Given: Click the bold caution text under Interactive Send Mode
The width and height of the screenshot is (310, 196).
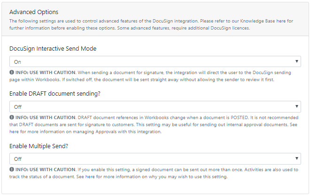Looking at the screenshot, I should click(46, 72).
